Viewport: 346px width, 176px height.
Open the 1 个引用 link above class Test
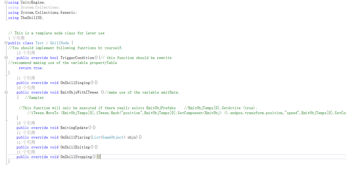[16, 38]
